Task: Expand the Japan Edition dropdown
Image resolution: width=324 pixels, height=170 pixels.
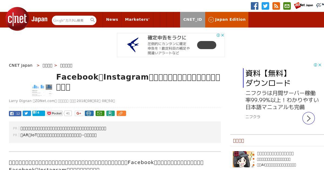Action: 227,19
